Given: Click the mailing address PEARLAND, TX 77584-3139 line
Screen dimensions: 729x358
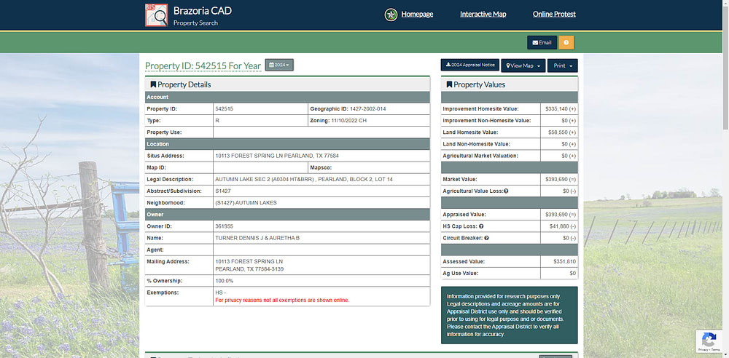Looking at the screenshot, I should (x=249, y=268).
